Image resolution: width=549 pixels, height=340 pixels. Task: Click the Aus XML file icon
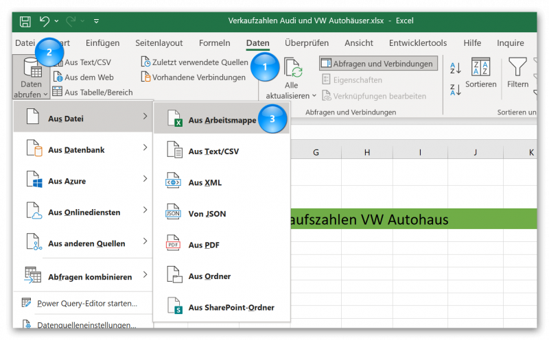pyautogui.click(x=173, y=181)
